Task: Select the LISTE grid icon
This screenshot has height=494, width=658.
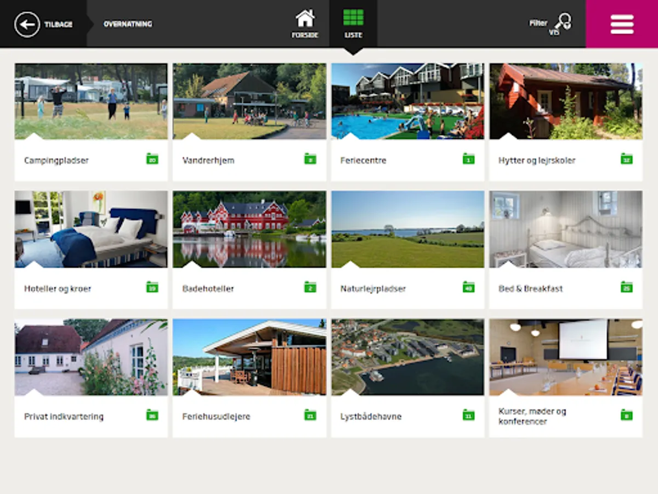Action: [x=354, y=21]
